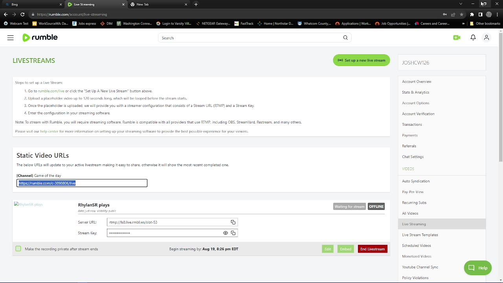503x283 pixels.
Task: Open Youtube Channel Sync in sidebar
Action: click(x=420, y=267)
